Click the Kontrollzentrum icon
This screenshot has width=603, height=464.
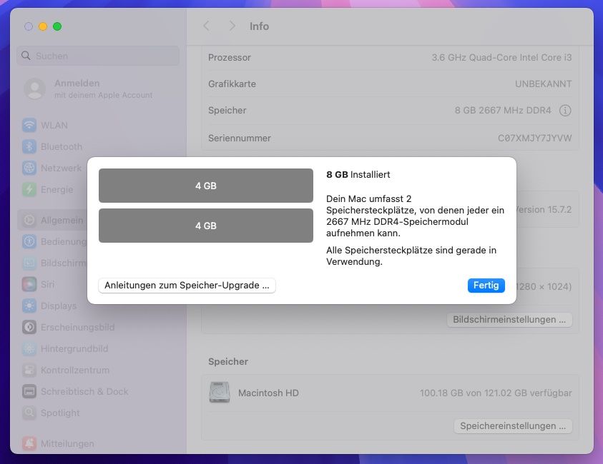(x=29, y=370)
